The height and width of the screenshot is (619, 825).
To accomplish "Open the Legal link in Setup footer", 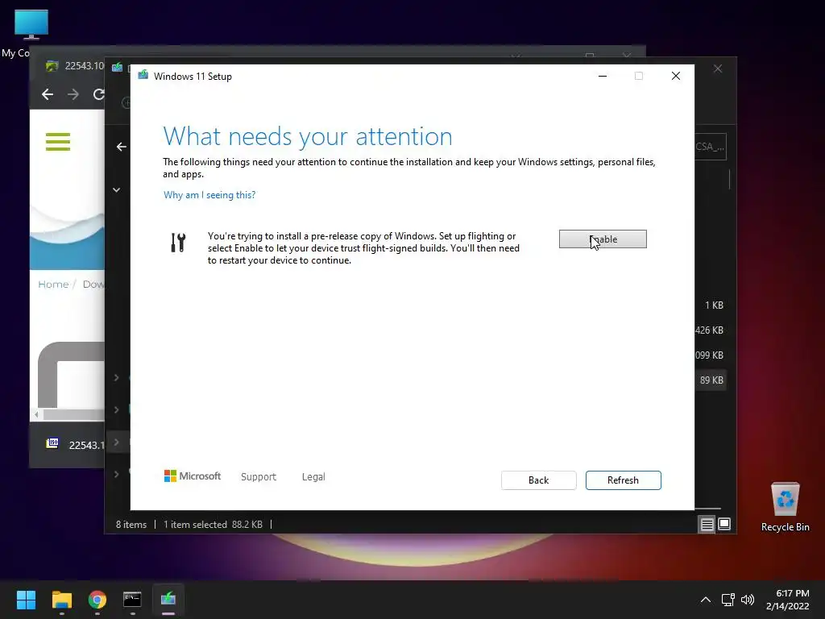I will click(313, 476).
